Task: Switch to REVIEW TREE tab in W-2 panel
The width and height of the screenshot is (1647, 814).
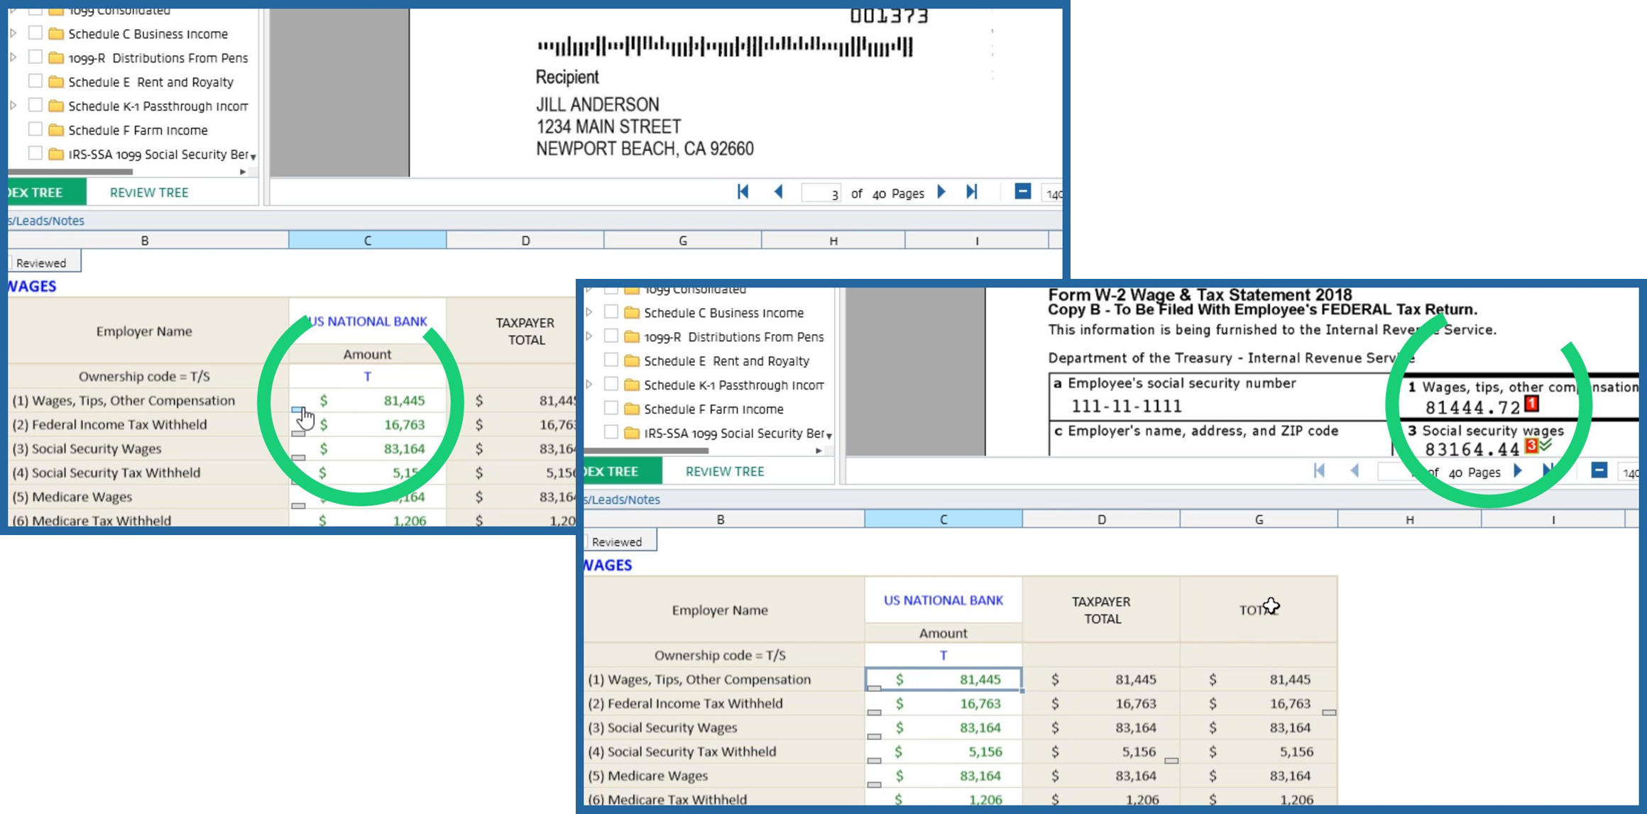Action: pyautogui.click(x=724, y=471)
